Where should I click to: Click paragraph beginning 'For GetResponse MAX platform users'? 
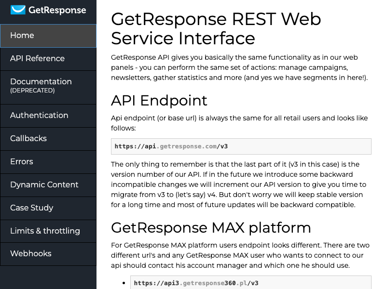[240, 255]
